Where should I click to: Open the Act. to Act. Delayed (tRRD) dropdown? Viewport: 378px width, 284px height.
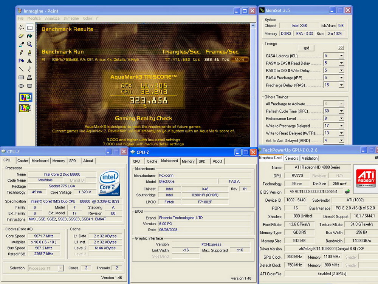click(341, 140)
